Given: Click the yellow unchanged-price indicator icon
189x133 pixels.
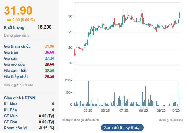Looking at the screenshot, I should tap(9, 20).
